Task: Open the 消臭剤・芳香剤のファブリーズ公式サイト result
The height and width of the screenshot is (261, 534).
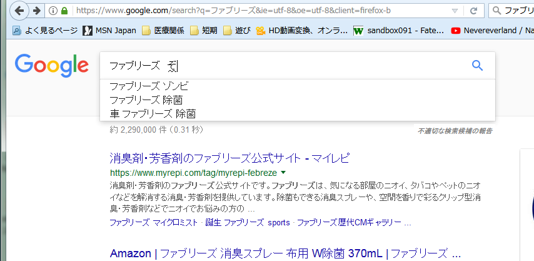Action: tap(229, 158)
